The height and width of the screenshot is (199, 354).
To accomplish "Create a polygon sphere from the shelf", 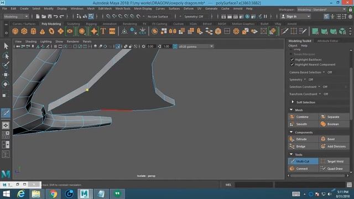I will tap(15, 31).
